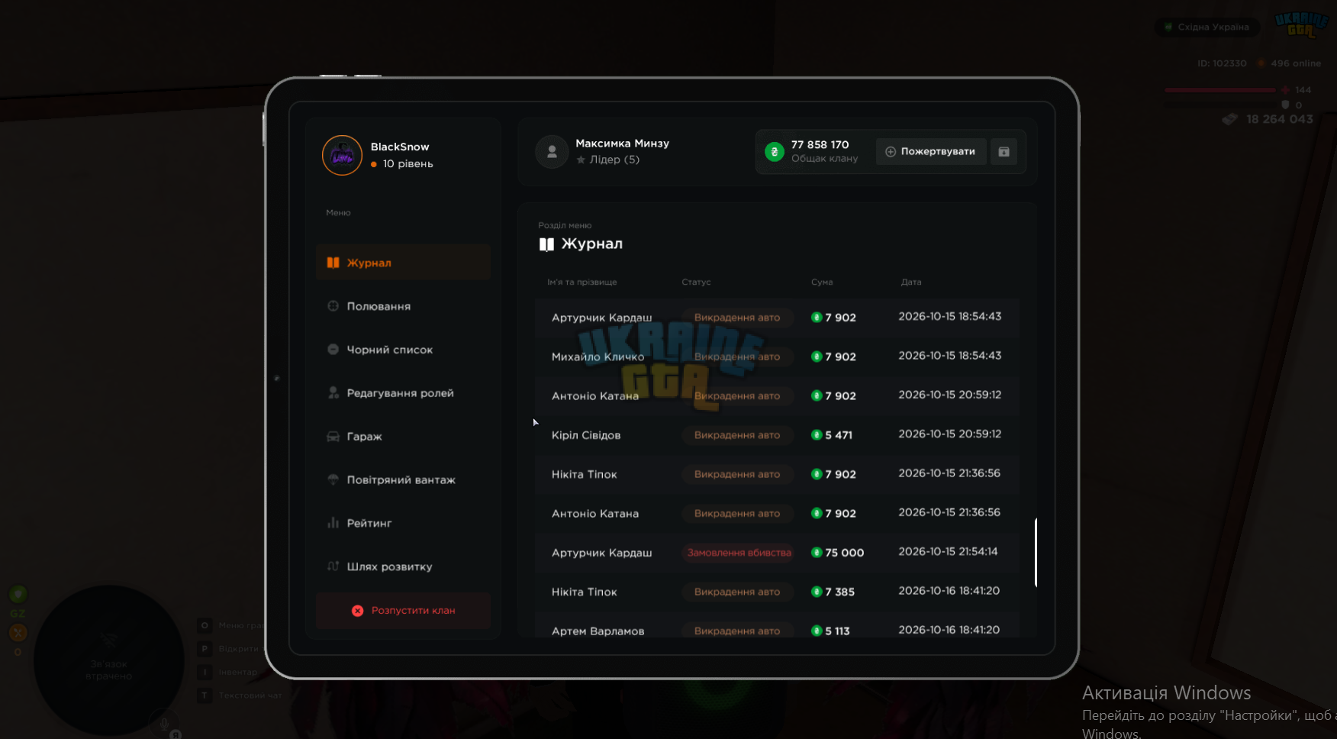Click the date 2026-10-15 21:54:14
Screen dimensions: 1337x739
[x=948, y=551]
